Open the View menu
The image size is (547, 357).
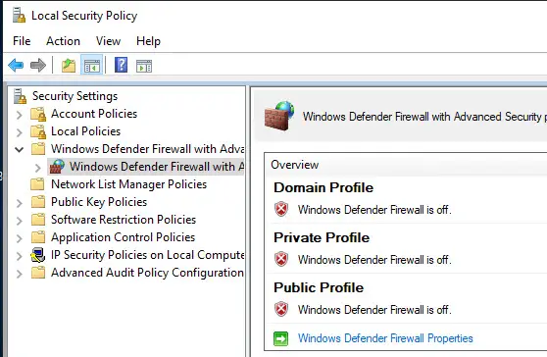coord(108,41)
